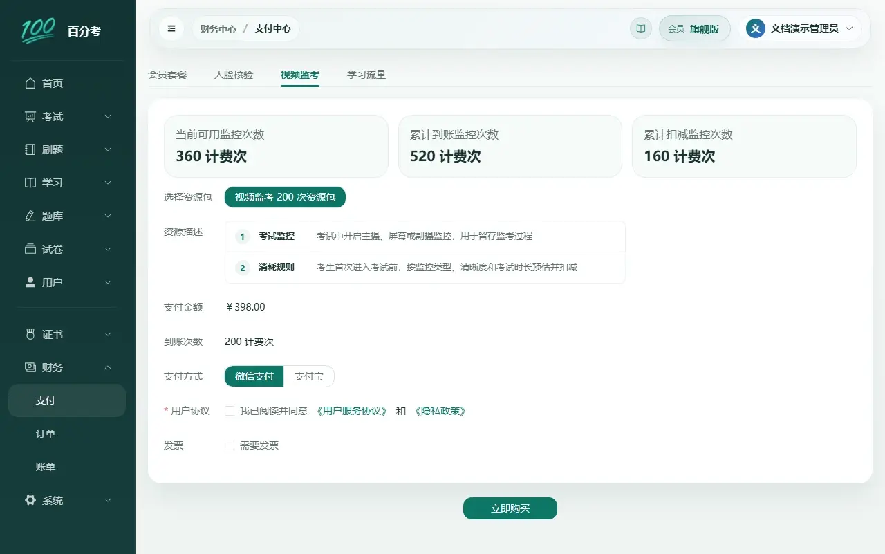885x554 pixels.
Task: Expand the 刷题 menu chevron
Action: (x=108, y=149)
